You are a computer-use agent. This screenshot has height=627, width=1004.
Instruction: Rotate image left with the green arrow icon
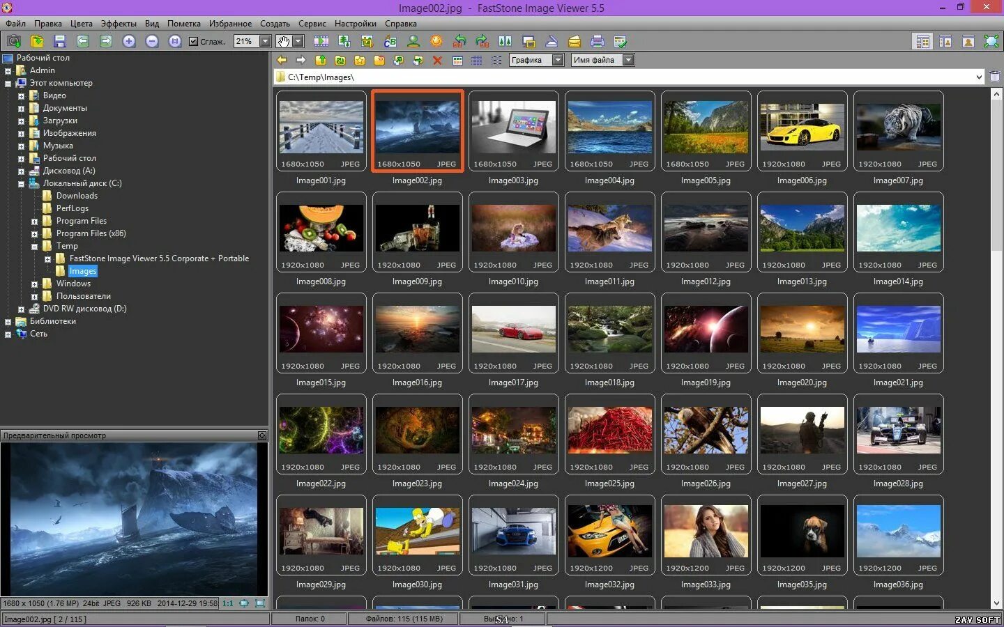(459, 42)
